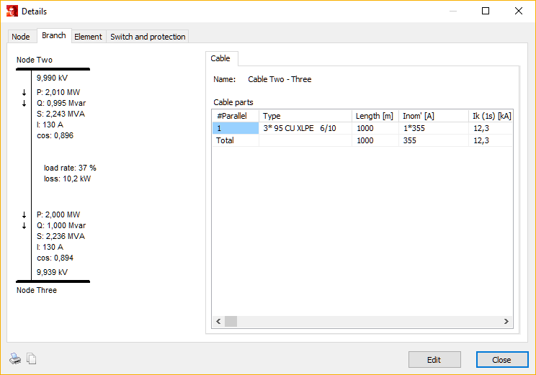
Task: Click the copy to clipboard icon
Action: pos(31,359)
